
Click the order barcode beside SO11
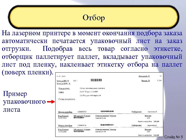[x=96, y=80]
